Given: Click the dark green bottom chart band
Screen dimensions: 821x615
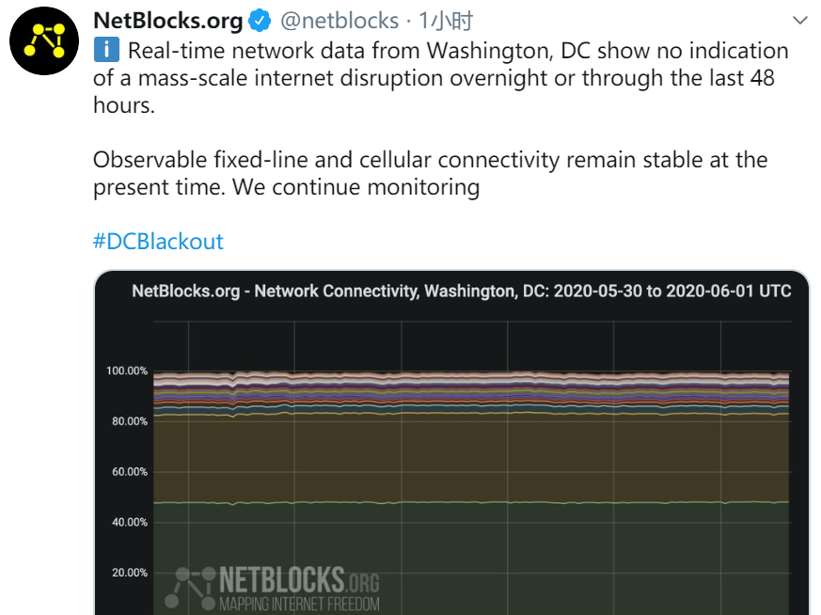Looking at the screenshot, I should point(471,558).
